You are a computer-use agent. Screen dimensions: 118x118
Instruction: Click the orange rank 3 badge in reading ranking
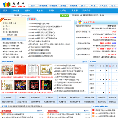click(93, 116)
